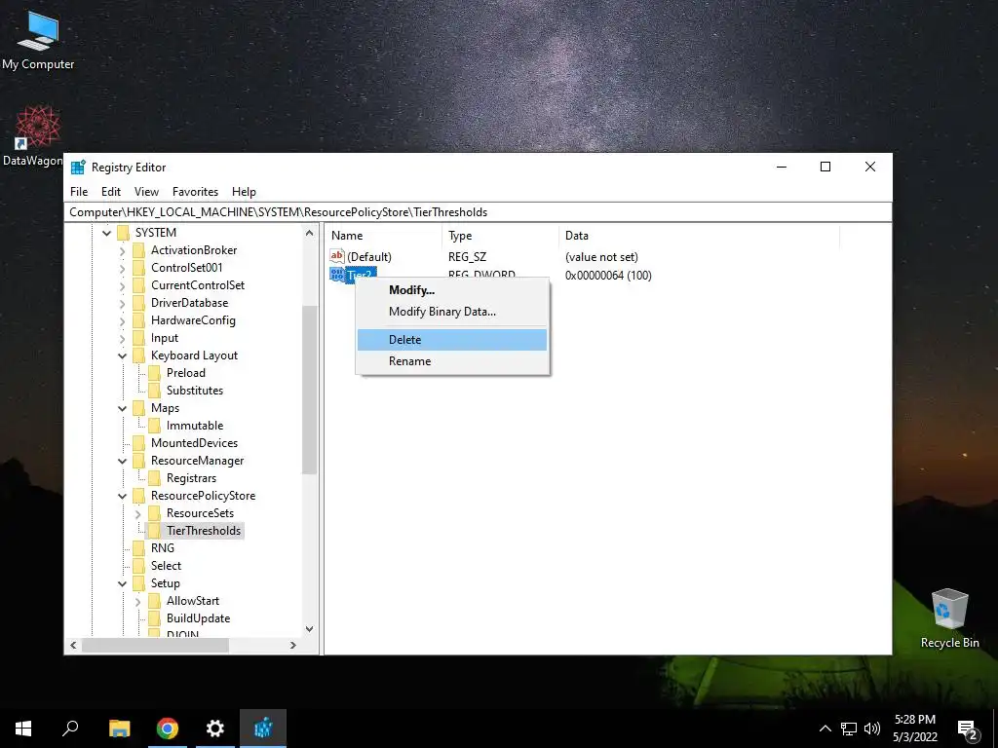The image size is (998, 748).
Task: Choose Modify Binary Data... option
Action: tap(452, 312)
